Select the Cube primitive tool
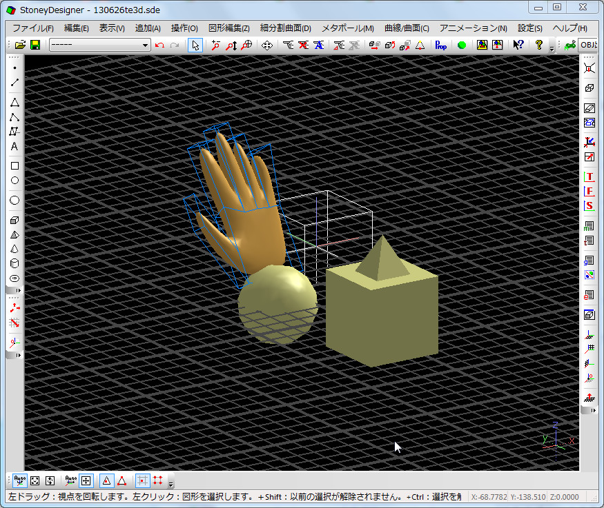604x508 pixels. (x=14, y=221)
